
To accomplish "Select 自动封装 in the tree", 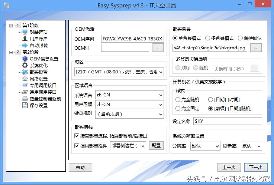I will (x=39, y=45).
